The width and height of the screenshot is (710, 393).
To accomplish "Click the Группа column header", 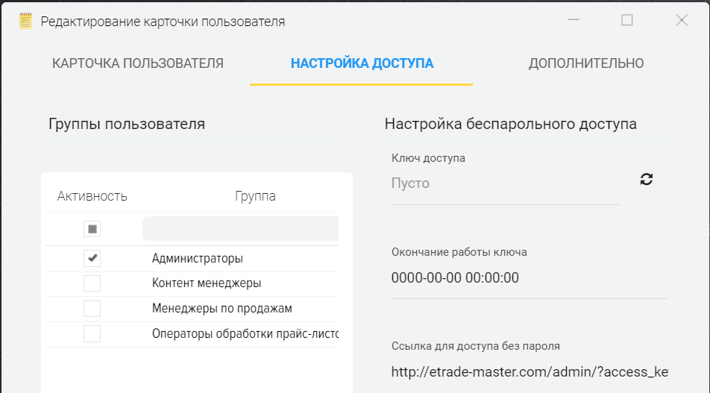I will (x=255, y=196).
